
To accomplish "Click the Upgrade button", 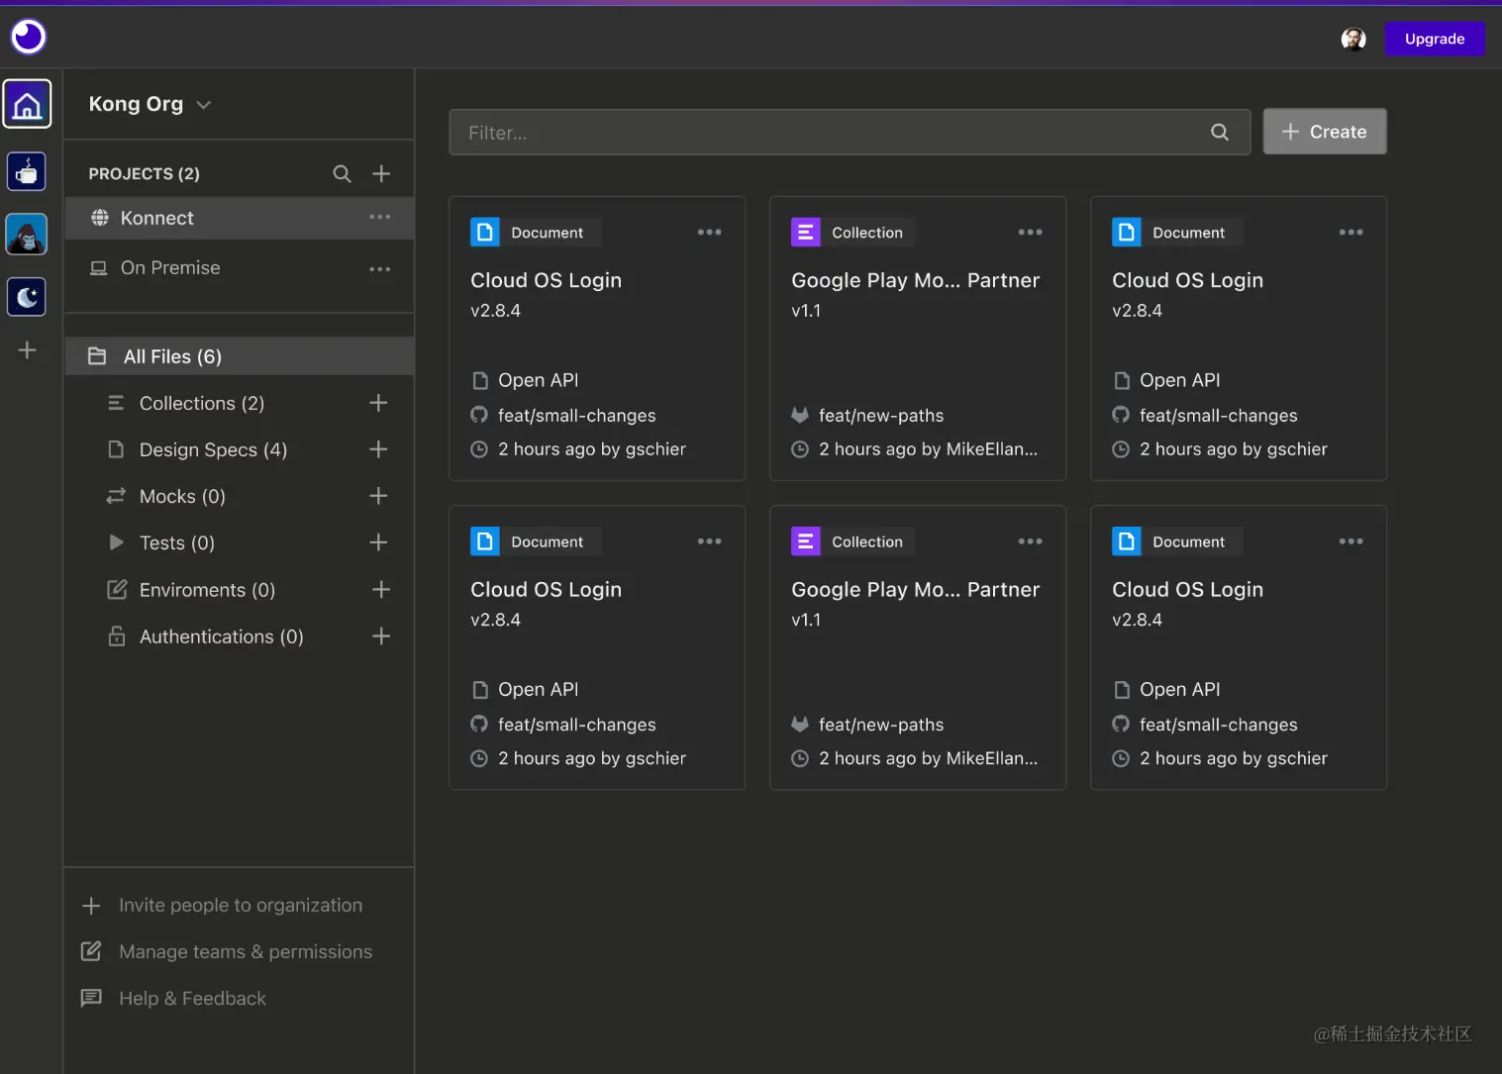I will coord(1434,39).
